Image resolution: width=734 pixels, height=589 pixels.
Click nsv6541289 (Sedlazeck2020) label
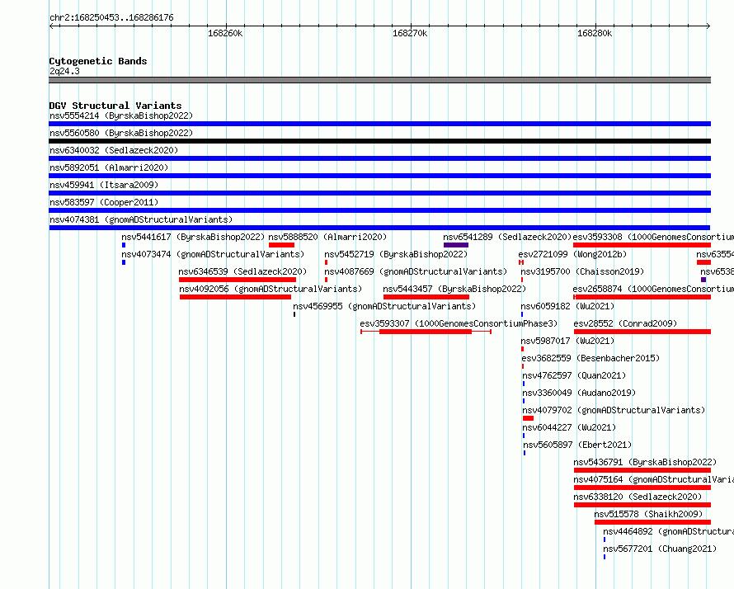tap(507, 237)
